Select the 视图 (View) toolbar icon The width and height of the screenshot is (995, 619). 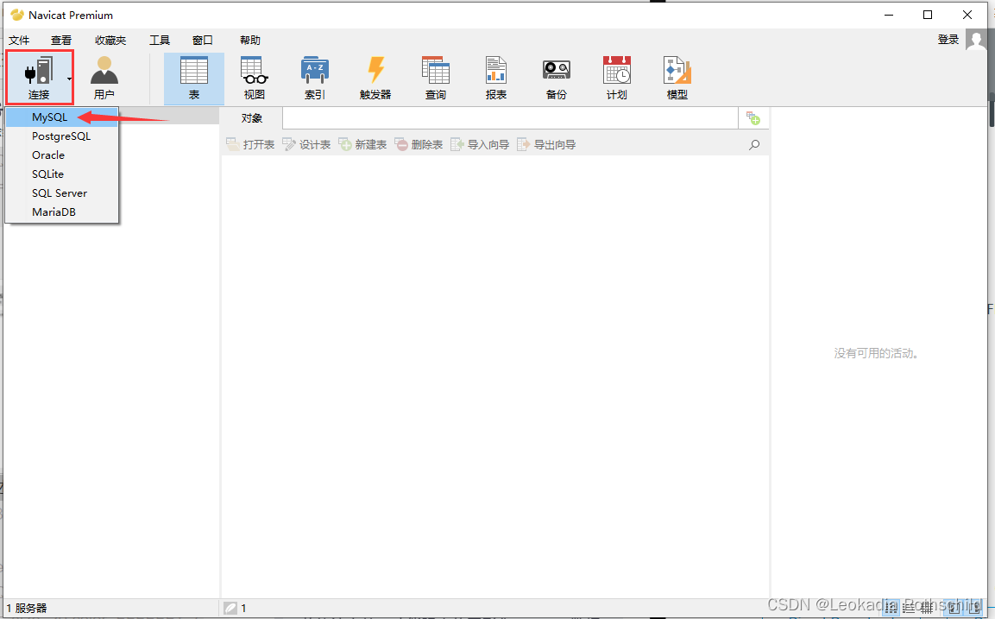[x=255, y=78]
